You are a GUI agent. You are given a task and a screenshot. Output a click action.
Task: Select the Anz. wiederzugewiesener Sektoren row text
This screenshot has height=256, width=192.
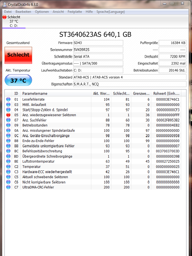pos(49,115)
